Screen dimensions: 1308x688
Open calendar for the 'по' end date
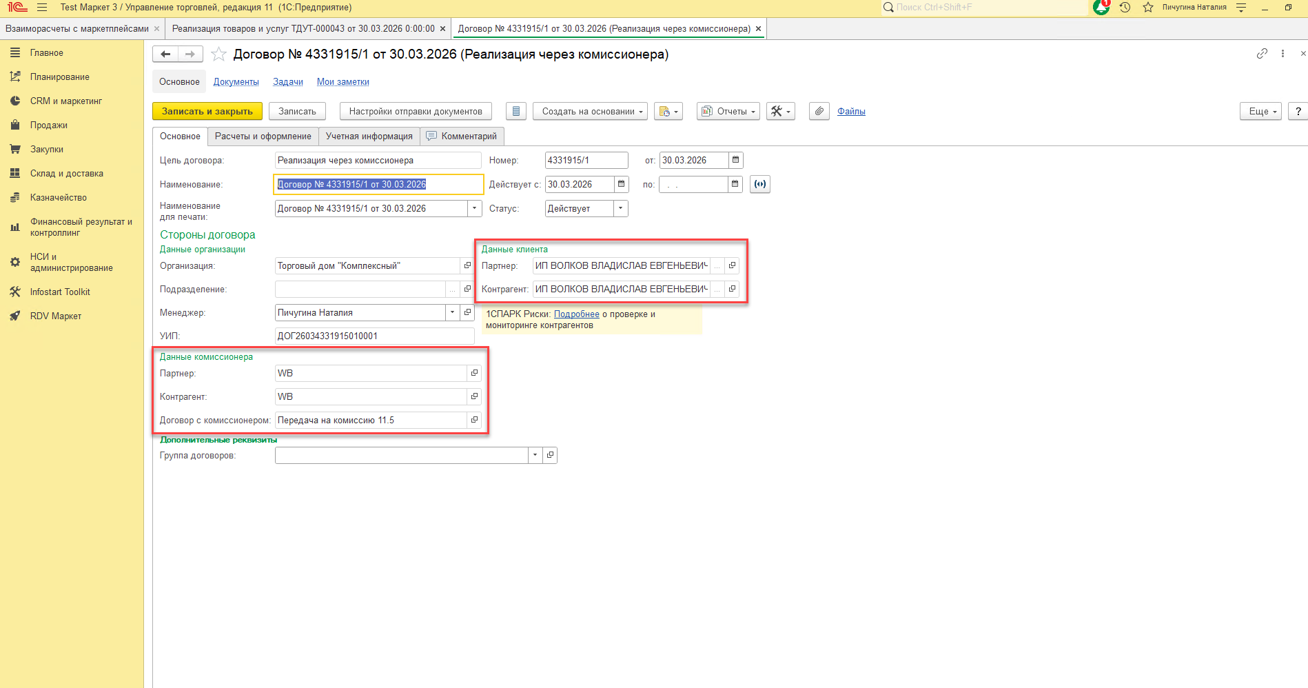tap(735, 184)
